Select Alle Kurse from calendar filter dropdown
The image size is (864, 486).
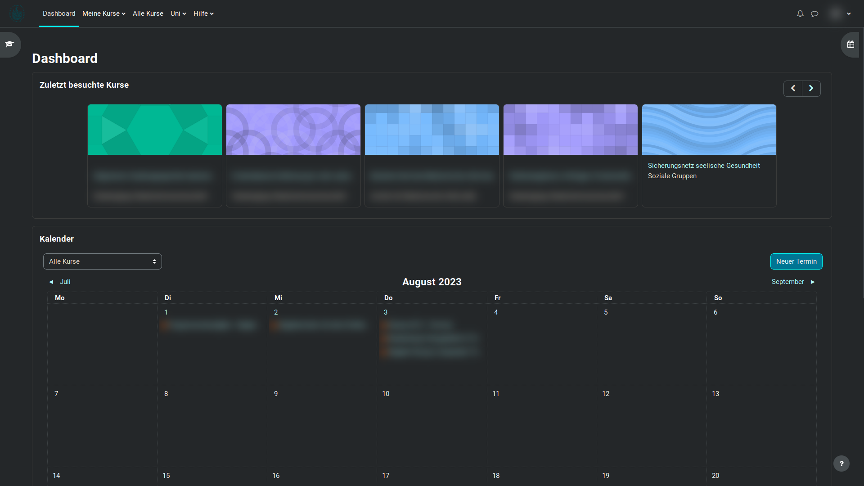102,261
